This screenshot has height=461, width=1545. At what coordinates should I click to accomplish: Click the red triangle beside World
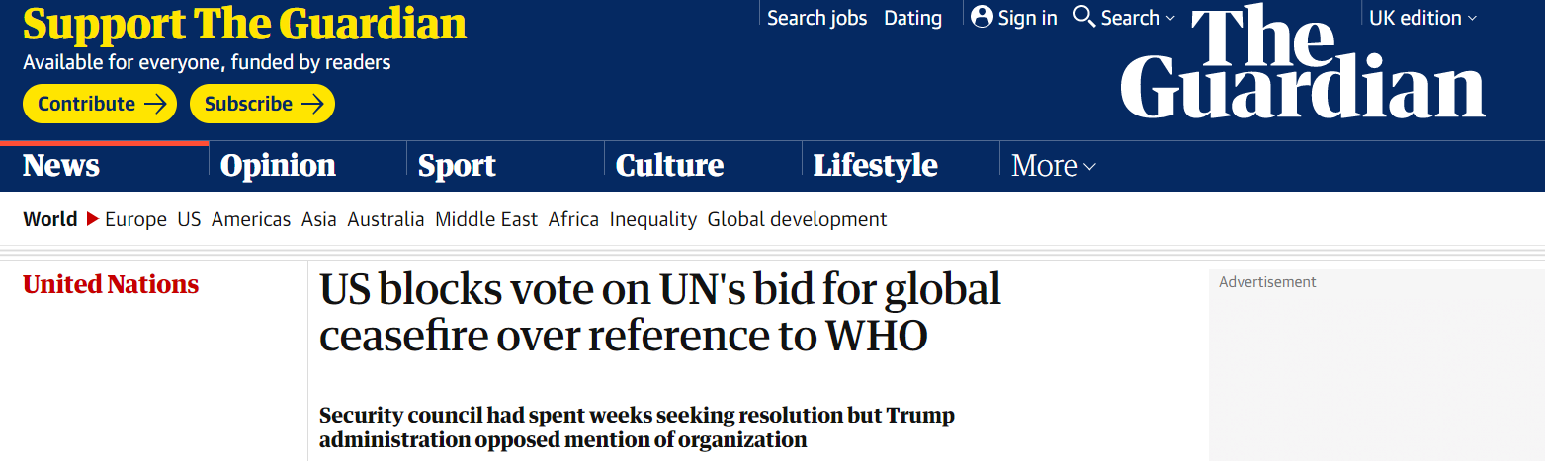[x=93, y=219]
